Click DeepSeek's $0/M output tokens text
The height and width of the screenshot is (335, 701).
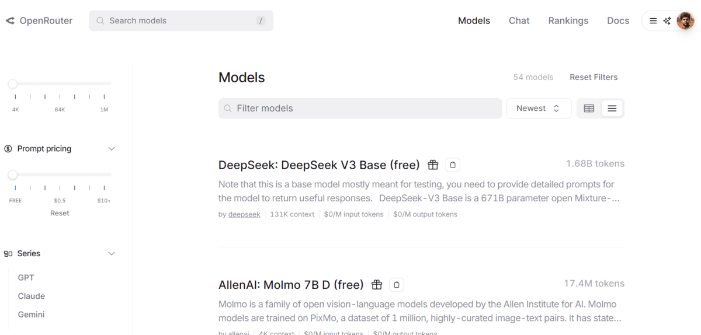click(x=425, y=214)
